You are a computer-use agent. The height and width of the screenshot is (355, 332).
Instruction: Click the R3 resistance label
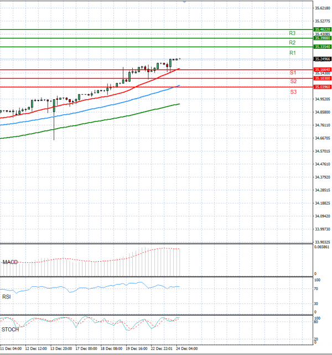pos(292,33)
